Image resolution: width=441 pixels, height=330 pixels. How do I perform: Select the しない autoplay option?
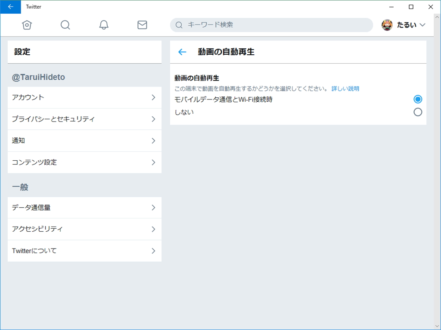418,112
